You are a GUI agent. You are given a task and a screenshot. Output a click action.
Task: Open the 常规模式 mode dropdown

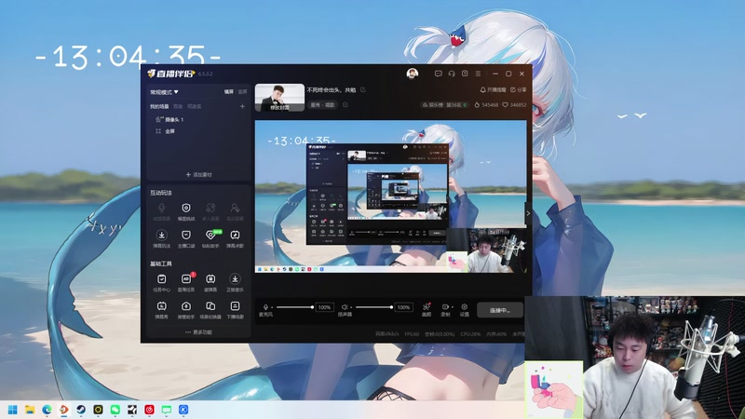pos(165,92)
